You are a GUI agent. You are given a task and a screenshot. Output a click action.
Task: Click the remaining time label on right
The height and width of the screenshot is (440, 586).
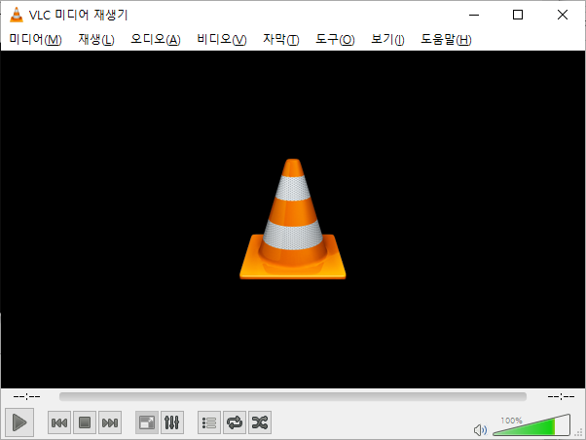point(561,396)
